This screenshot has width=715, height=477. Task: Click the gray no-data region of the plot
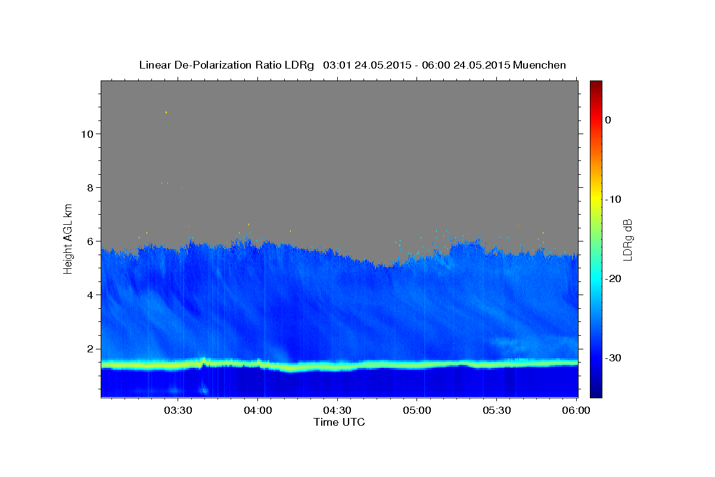(x=340, y=161)
